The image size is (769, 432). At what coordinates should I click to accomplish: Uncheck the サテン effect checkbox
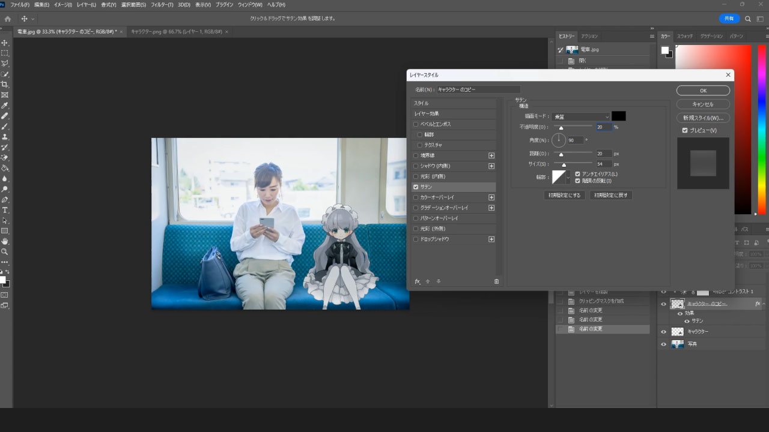416,187
